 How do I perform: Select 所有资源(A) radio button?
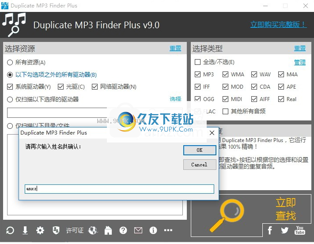[10, 62]
